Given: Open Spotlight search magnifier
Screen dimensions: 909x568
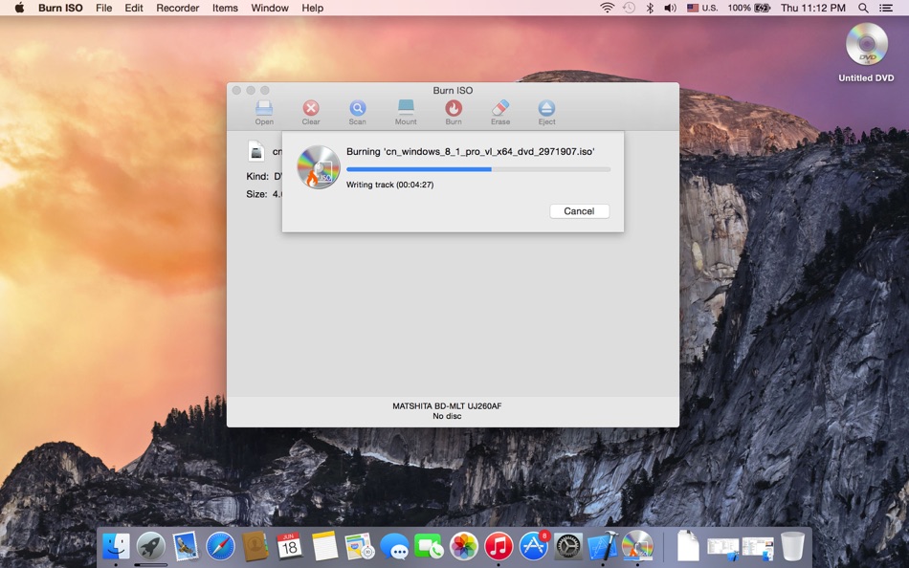Looking at the screenshot, I should click(x=863, y=8).
